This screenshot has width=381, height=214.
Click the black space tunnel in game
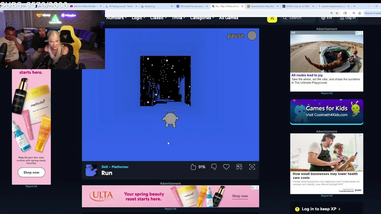click(x=165, y=81)
